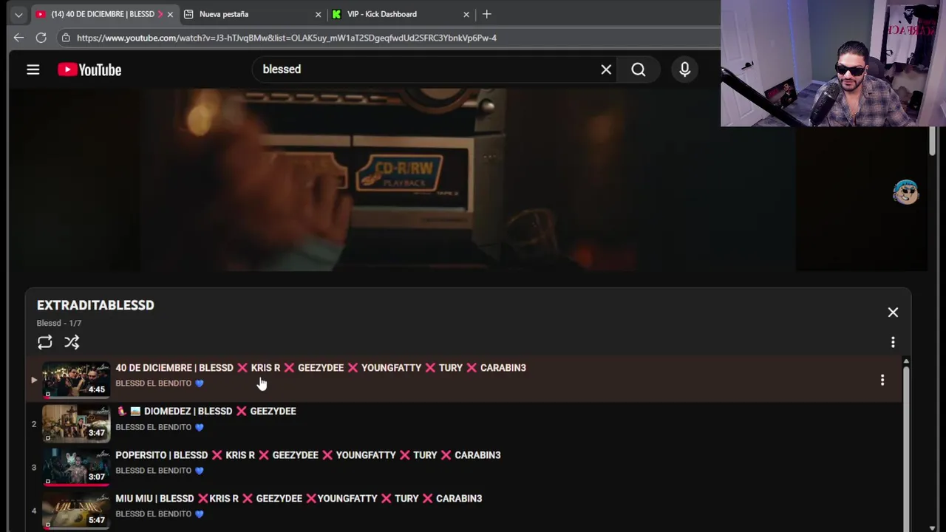This screenshot has width=946, height=532.
Task: Go back in browser history
Action: click(18, 38)
